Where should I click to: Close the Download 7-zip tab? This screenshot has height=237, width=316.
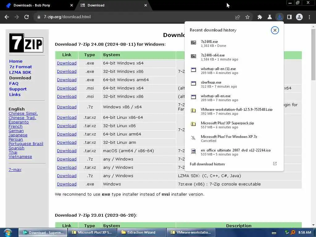(x=146, y=6)
